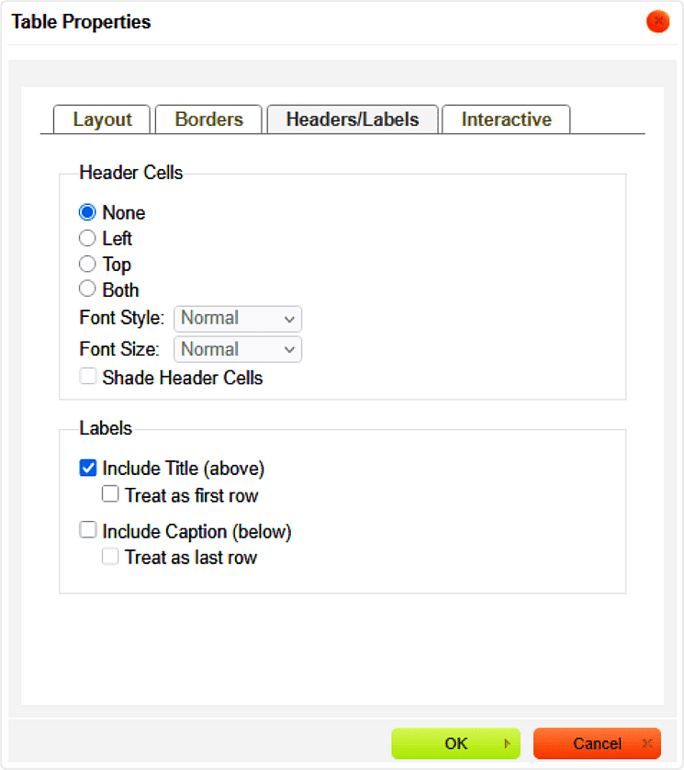Viewport: 684px width, 770px height.
Task: Choose Left for header cells
Action: point(88,238)
